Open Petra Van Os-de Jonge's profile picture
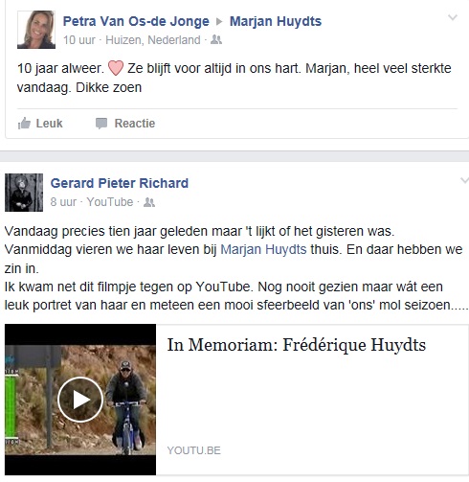Screen dimensions: 469x482 pyautogui.click(x=36, y=30)
